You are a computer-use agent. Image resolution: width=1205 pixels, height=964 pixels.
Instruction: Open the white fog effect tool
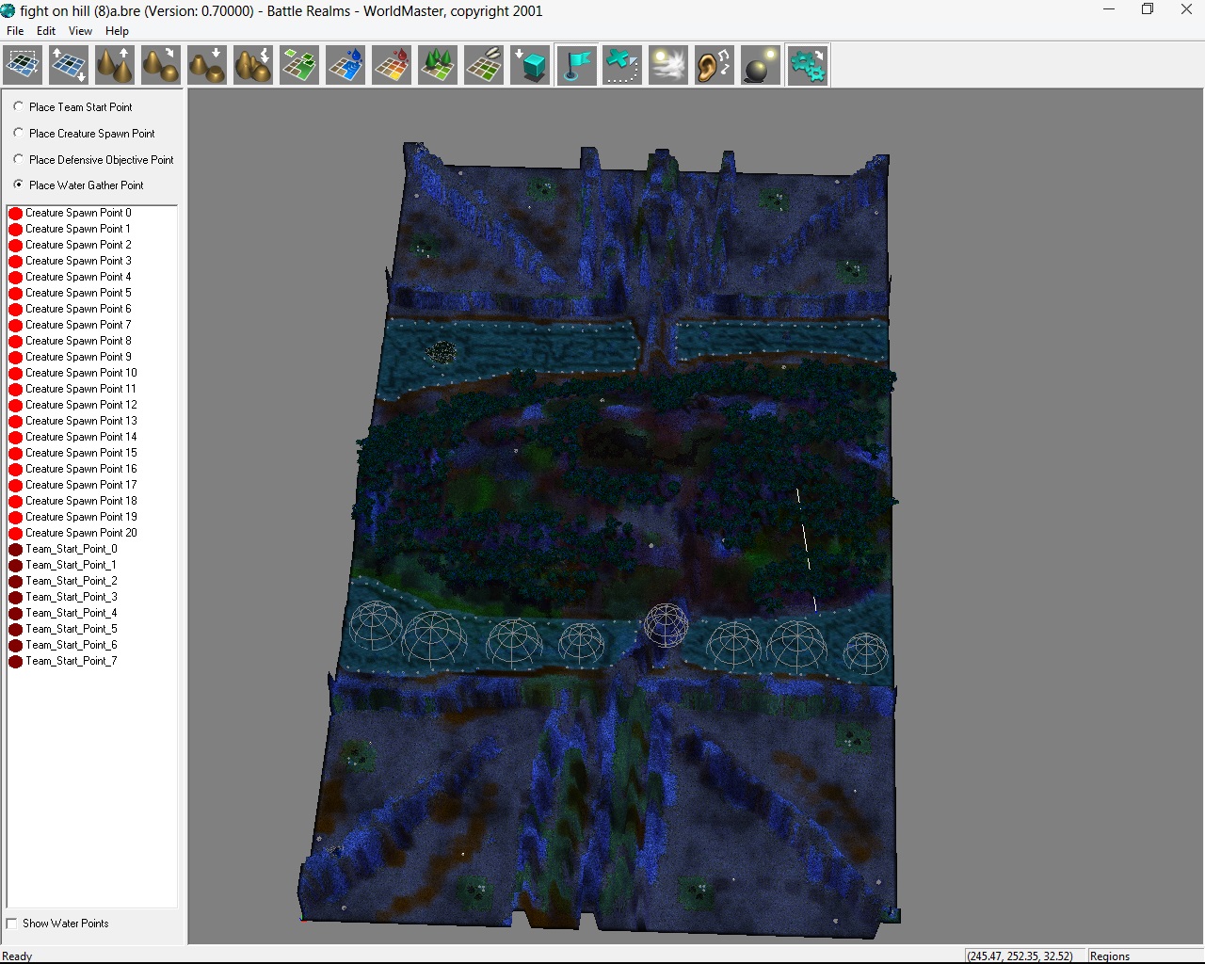[668, 65]
